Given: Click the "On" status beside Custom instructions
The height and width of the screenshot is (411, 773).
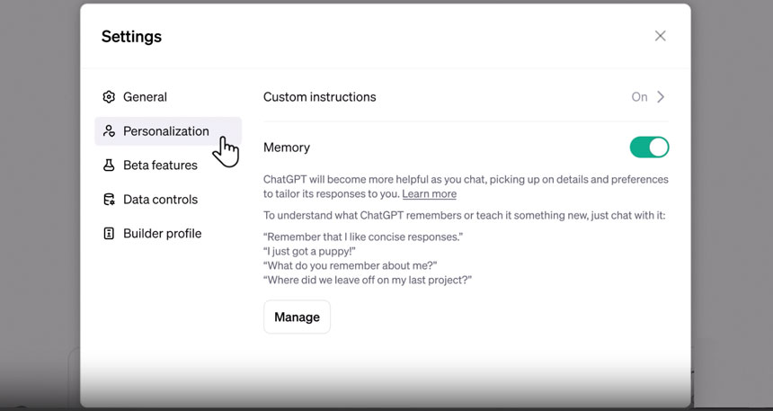Looking at the screenshot, I should pyautogui.click(x=639, y=97).
